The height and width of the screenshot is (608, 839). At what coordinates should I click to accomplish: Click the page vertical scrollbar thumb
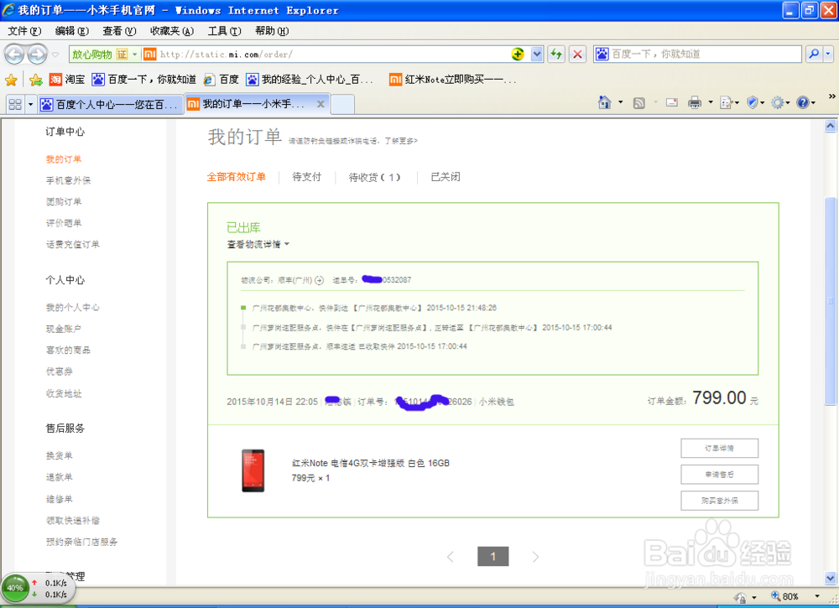click(830, 301)
